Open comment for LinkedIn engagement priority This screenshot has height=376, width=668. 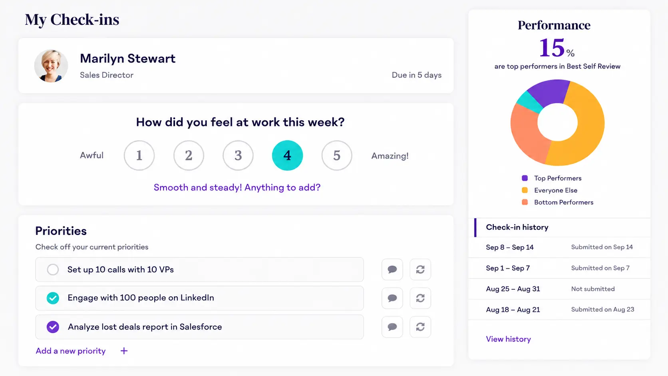click(392, 298)
